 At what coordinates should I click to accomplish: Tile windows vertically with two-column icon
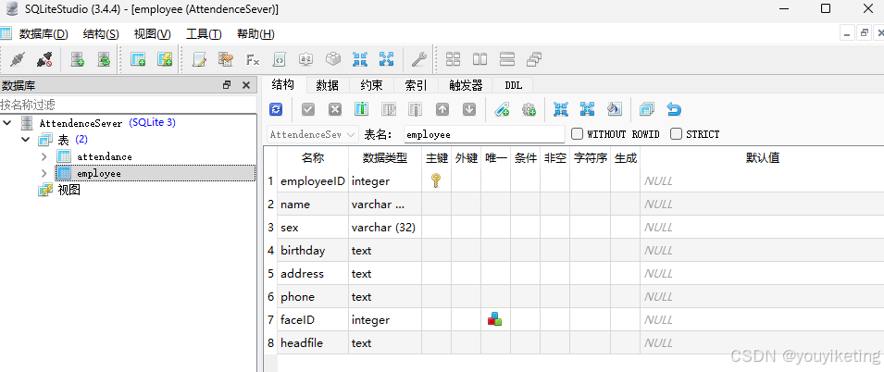[479, 59]
